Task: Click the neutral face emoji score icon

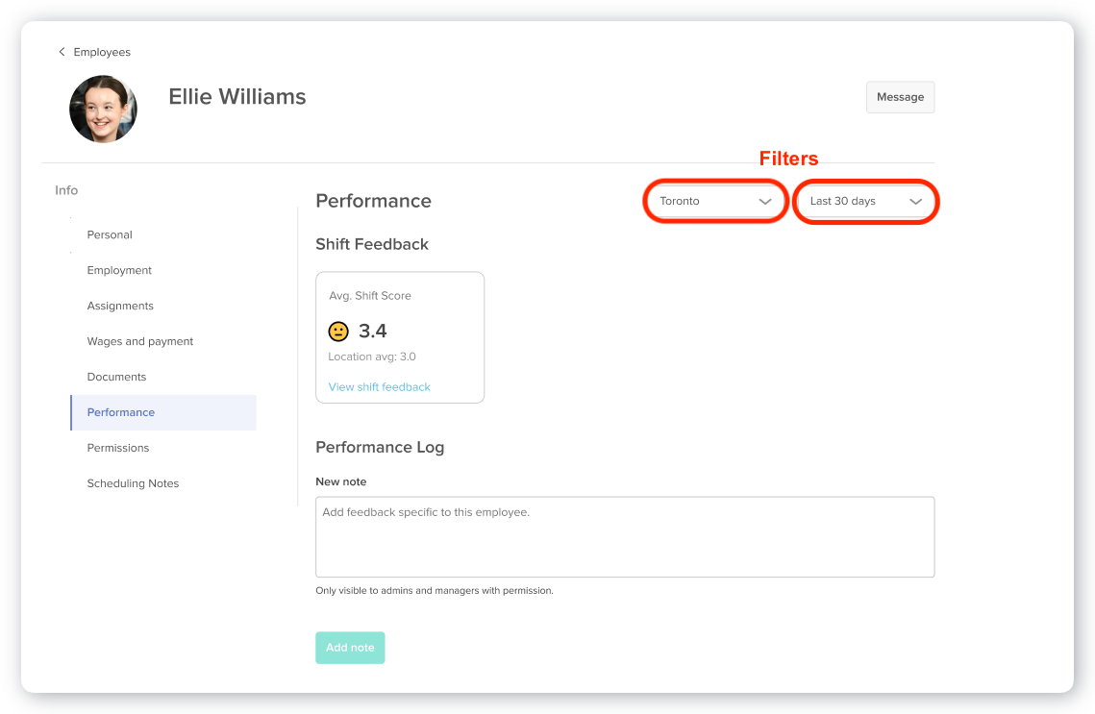Action: tap(338, 331)
